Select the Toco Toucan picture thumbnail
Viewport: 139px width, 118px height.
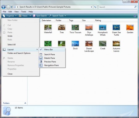point(75,27)
